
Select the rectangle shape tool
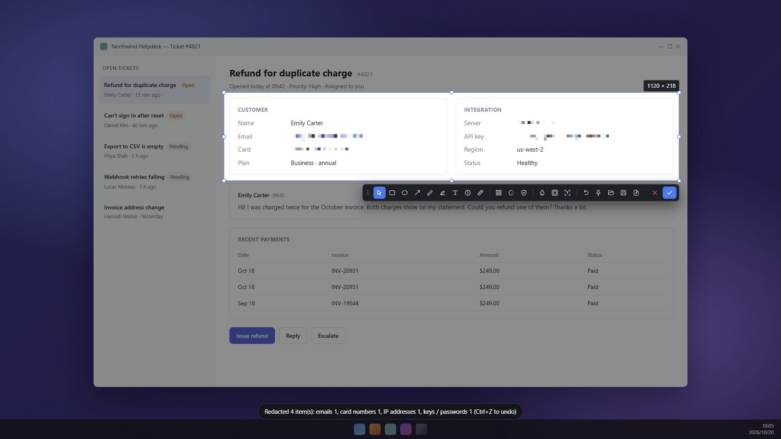pos(392,193)
